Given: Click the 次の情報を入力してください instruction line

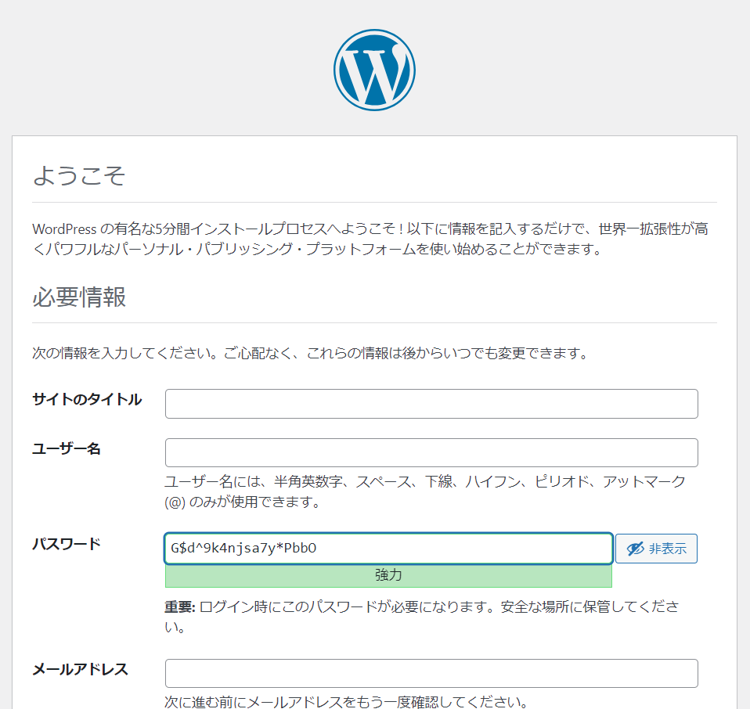Looking at the screenshot, I should click(310, 353).
